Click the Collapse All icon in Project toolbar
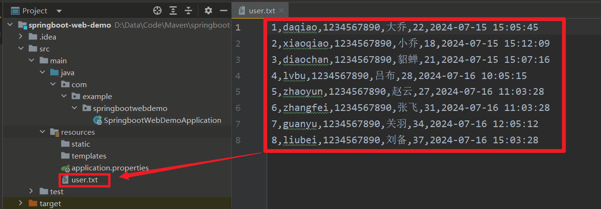 188,10
